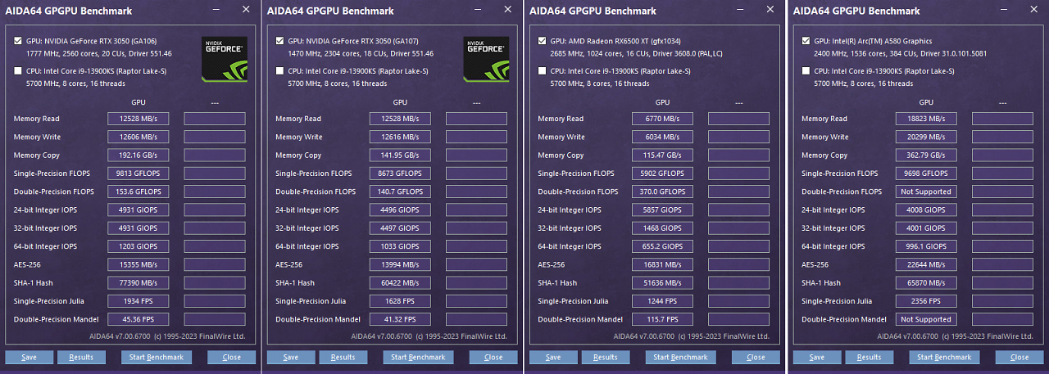Enable CPU checkbox in Arc A580 window
This screenshot has height=374, width=1049.
(x=806, y=71)
